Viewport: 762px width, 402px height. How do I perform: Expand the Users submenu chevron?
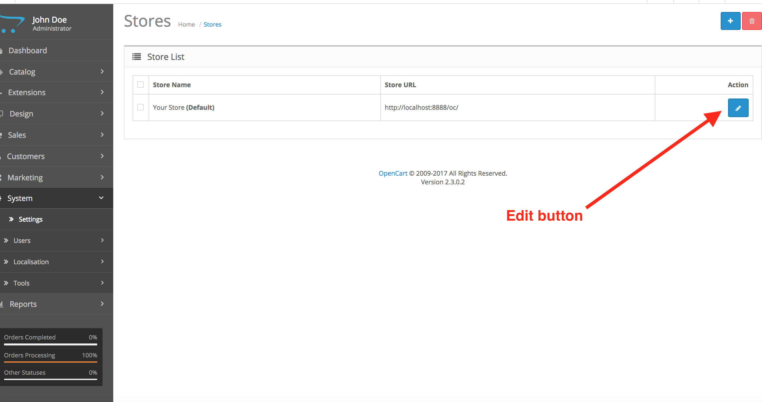102,240
